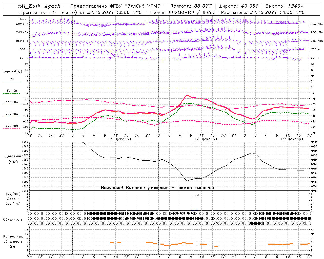324x259 pixels.
Task: Select the 'Высота: 1849м' elevation value
Action: point(285,6)
